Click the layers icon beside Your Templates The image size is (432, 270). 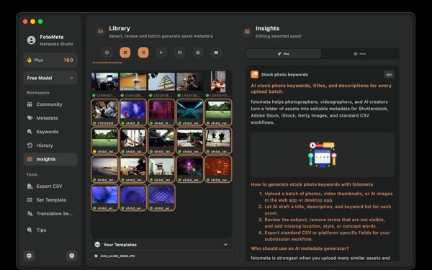[97, 244]
